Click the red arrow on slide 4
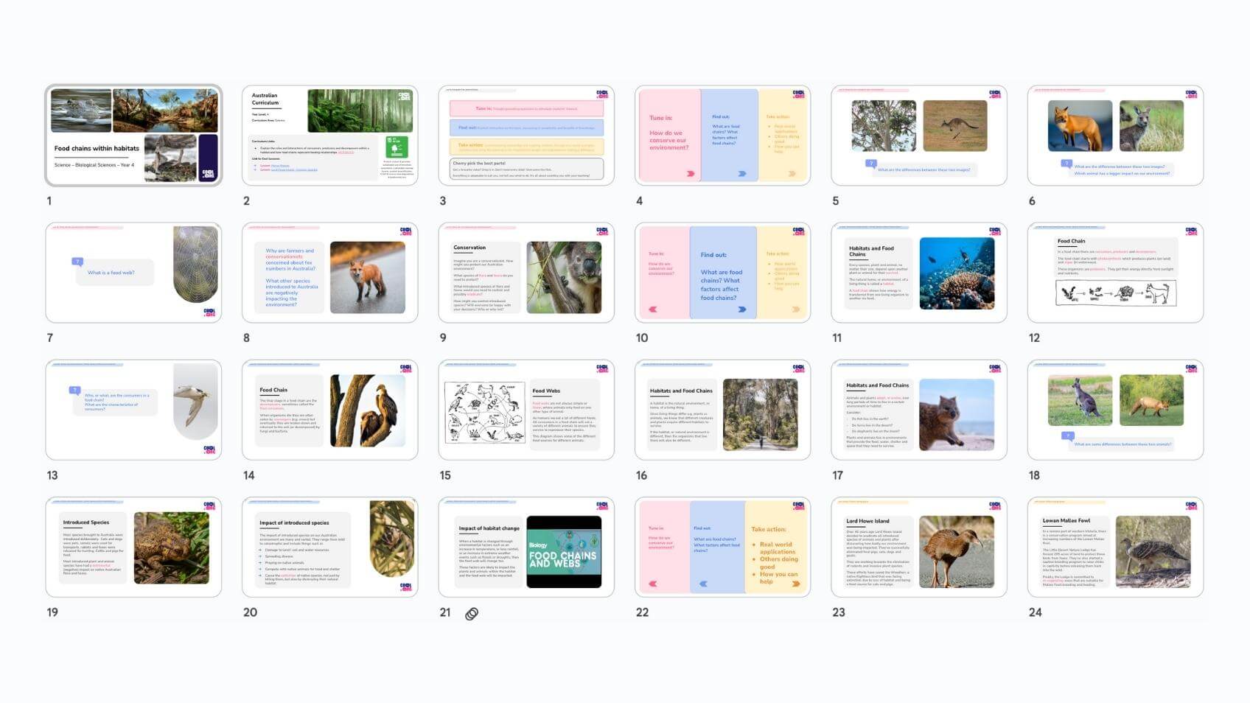This screenshot has width=1250, height=703. point(691,174)
